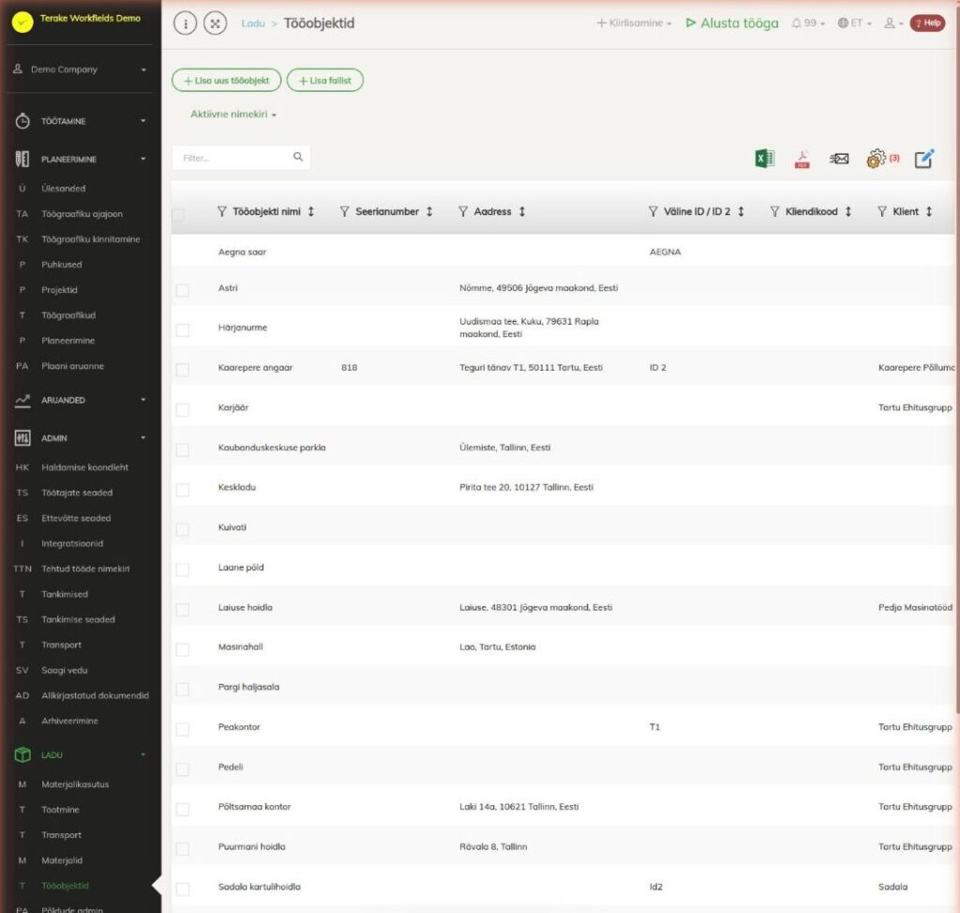Open the Aktiivne nimekiri dropdown
Viewport: 960px width, 913px height.
pos(233,114)
